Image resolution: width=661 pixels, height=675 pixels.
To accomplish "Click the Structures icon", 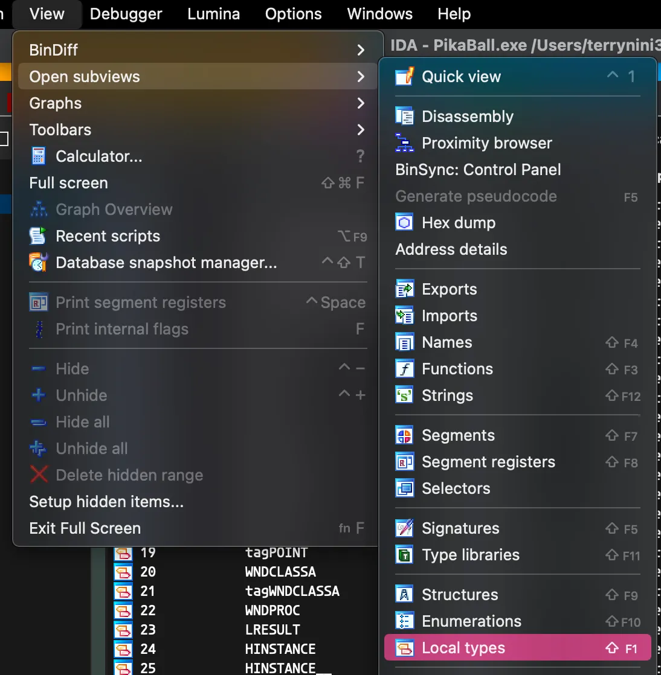I will point(405,595).
